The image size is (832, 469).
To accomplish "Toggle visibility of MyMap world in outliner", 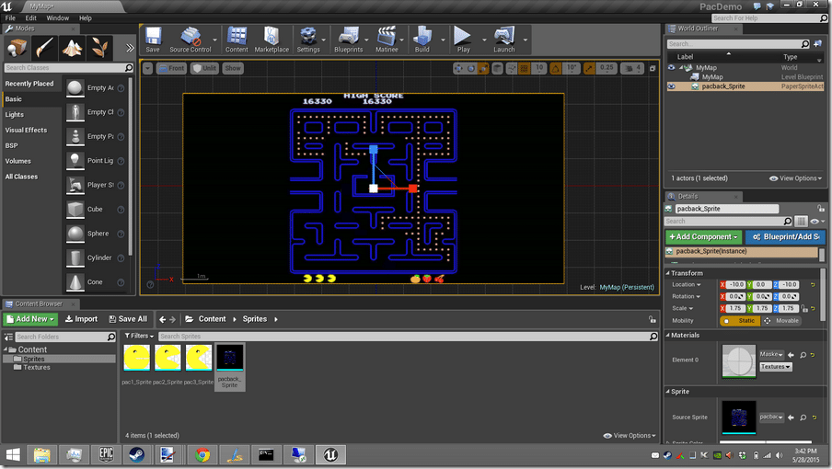I will coord(672,68).
